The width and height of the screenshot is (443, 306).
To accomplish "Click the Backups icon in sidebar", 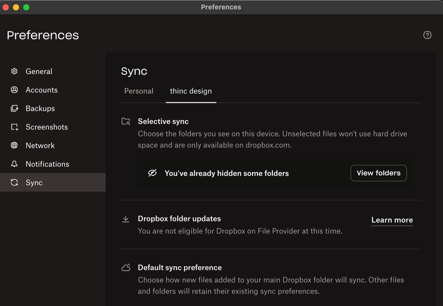I will 14,108.
